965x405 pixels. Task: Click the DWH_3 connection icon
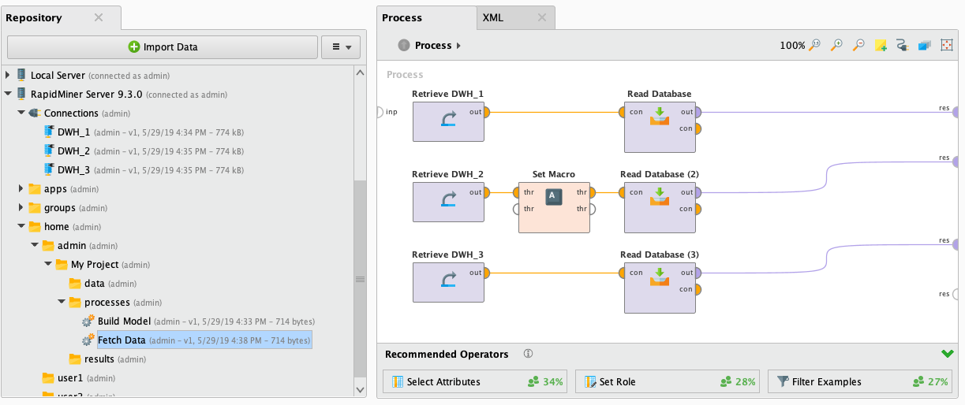click(x=49, y=169)
